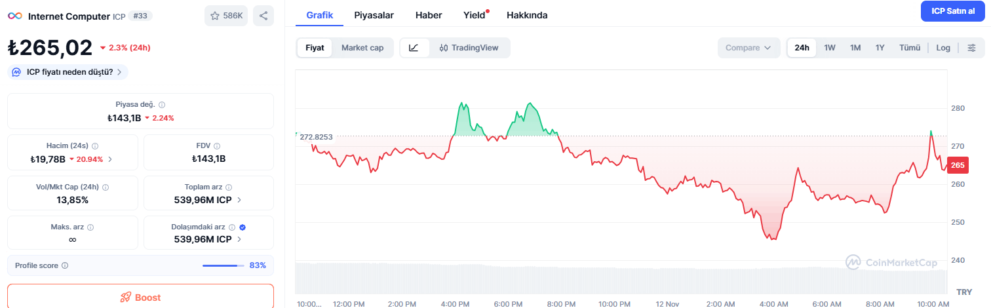Switch to Piyasalar tab

click(374, 15)
